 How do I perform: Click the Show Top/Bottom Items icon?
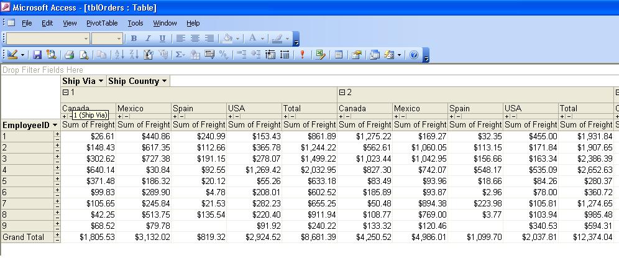tap(163, 55)
